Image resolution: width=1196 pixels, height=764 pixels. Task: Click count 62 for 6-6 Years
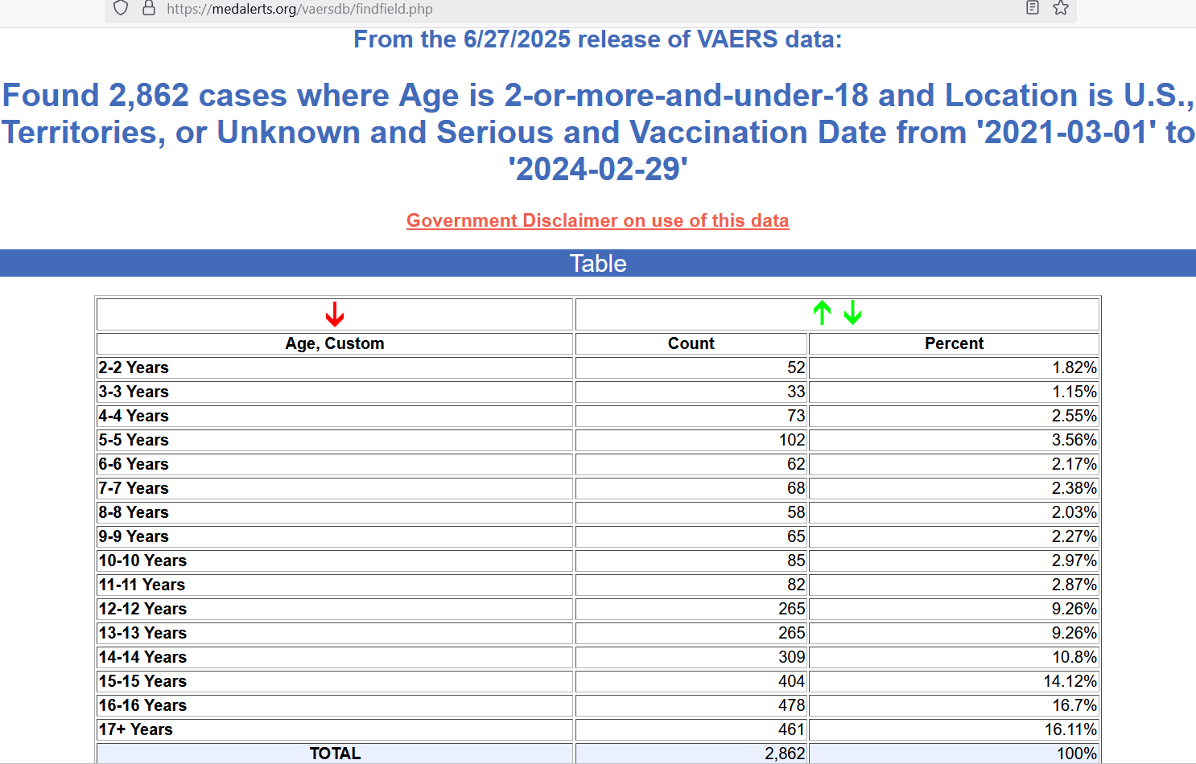tap(796, 464)
